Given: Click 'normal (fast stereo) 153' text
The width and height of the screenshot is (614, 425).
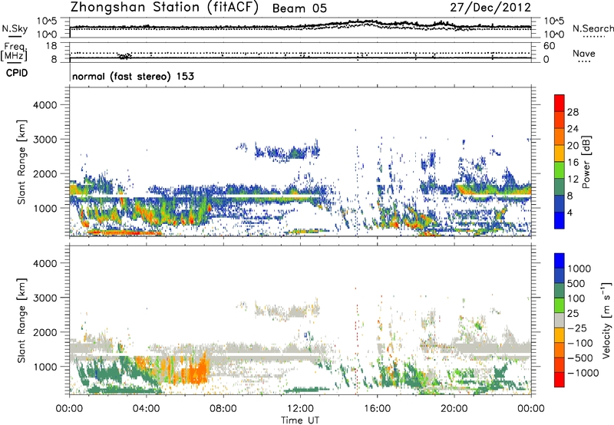Looking at the screenshot, I should [x=133, y=76].
